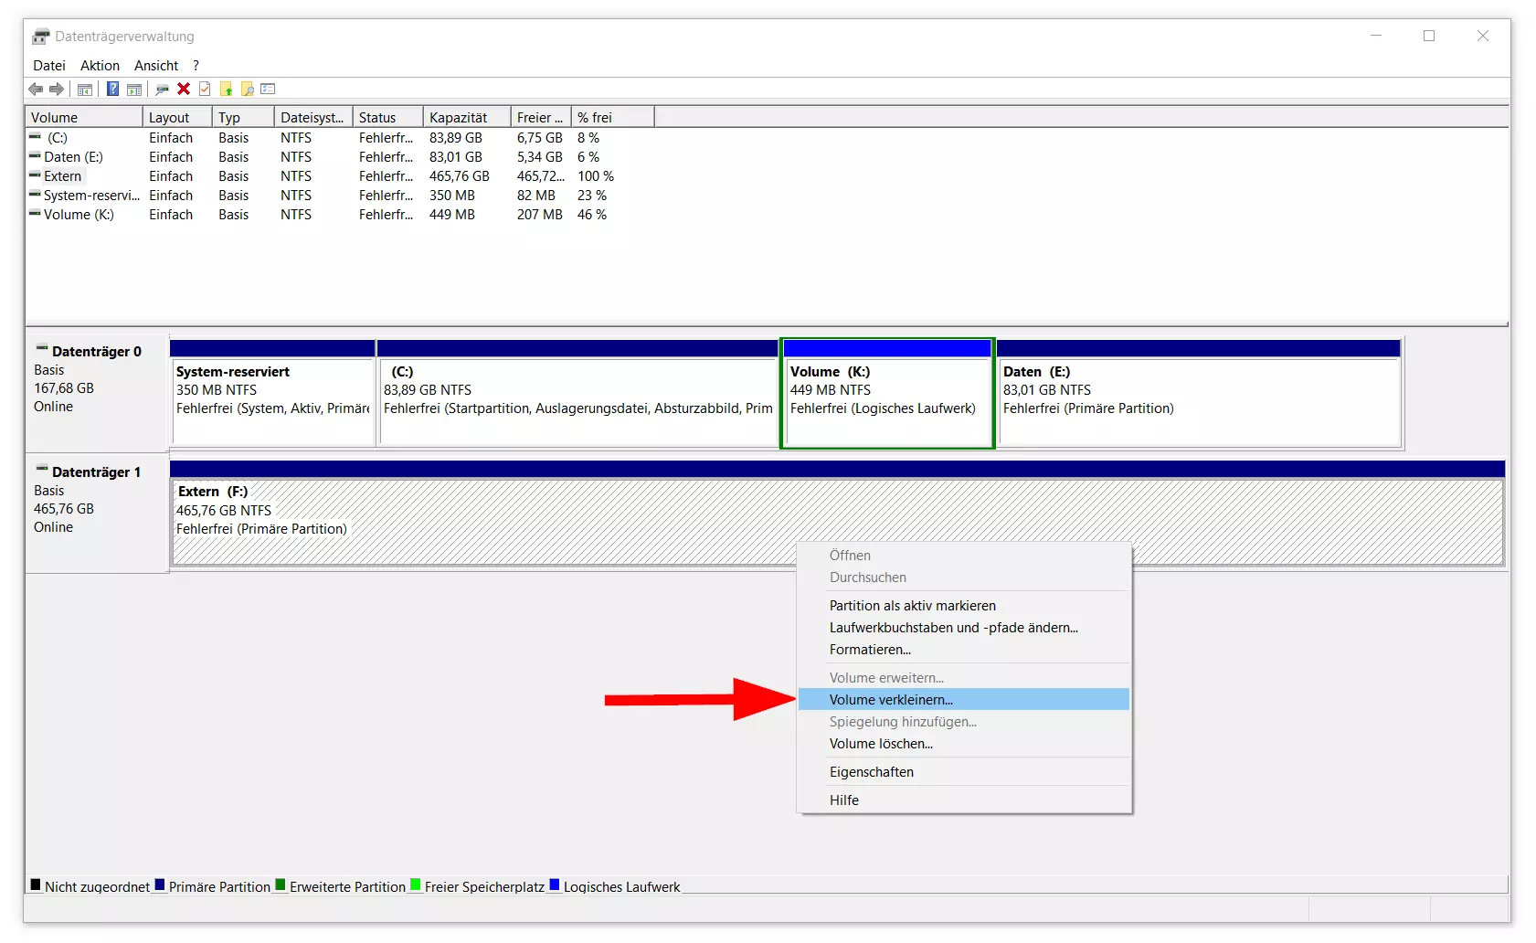Image resolution: width=1536 pixels, height=943 pixels.
Task: Select the Daten (E:) partition block
Action: pyautogui.click(x=1199, y=393)
